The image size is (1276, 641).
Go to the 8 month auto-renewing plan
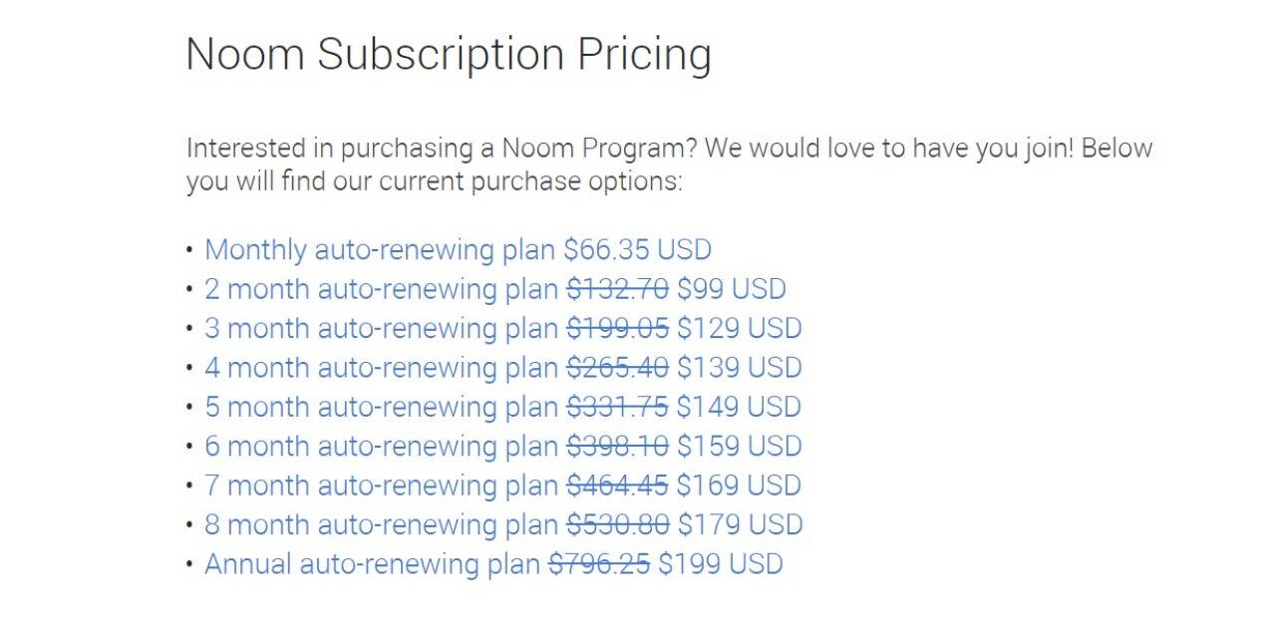tap(381, 524)
